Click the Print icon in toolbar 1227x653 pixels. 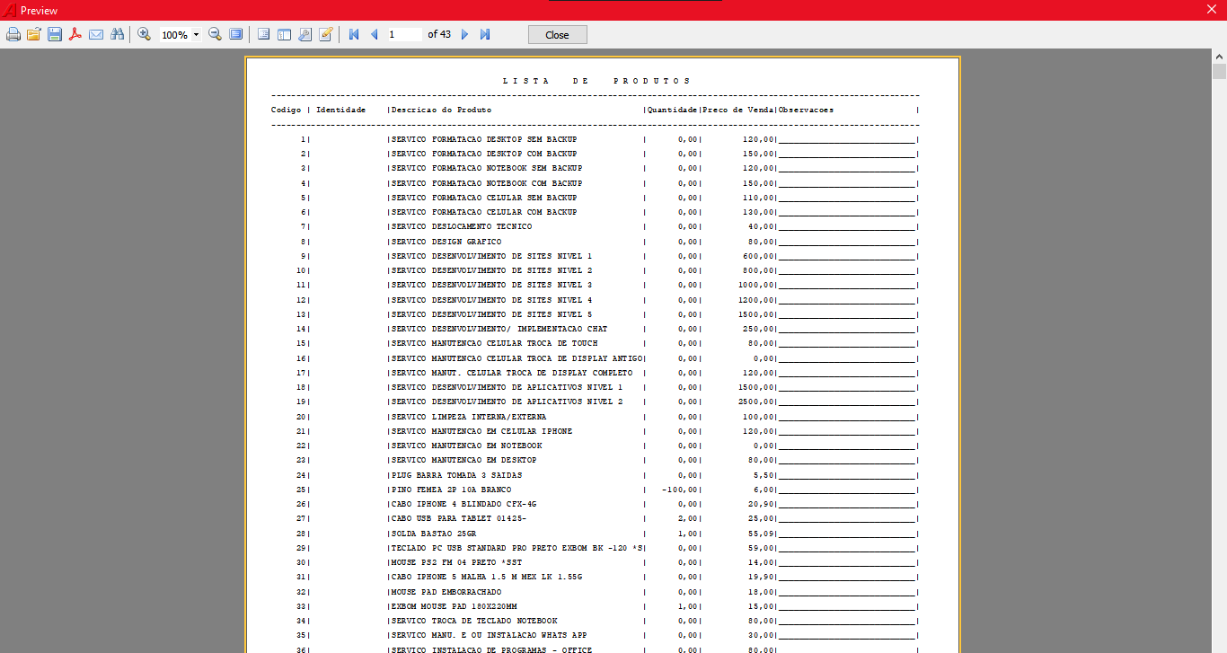point(13,34)
